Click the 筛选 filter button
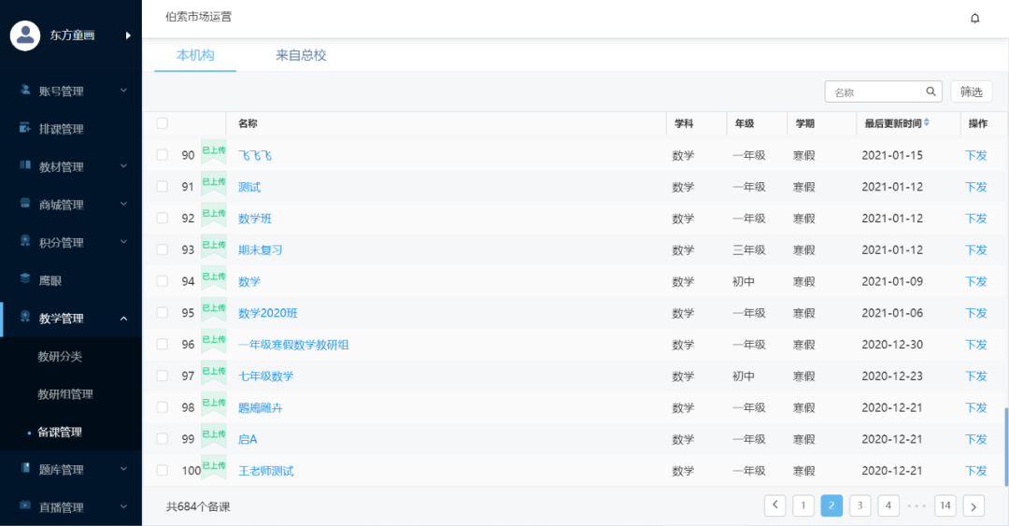The width and height of the screenshot is (1009, 526). click(971, 92)
